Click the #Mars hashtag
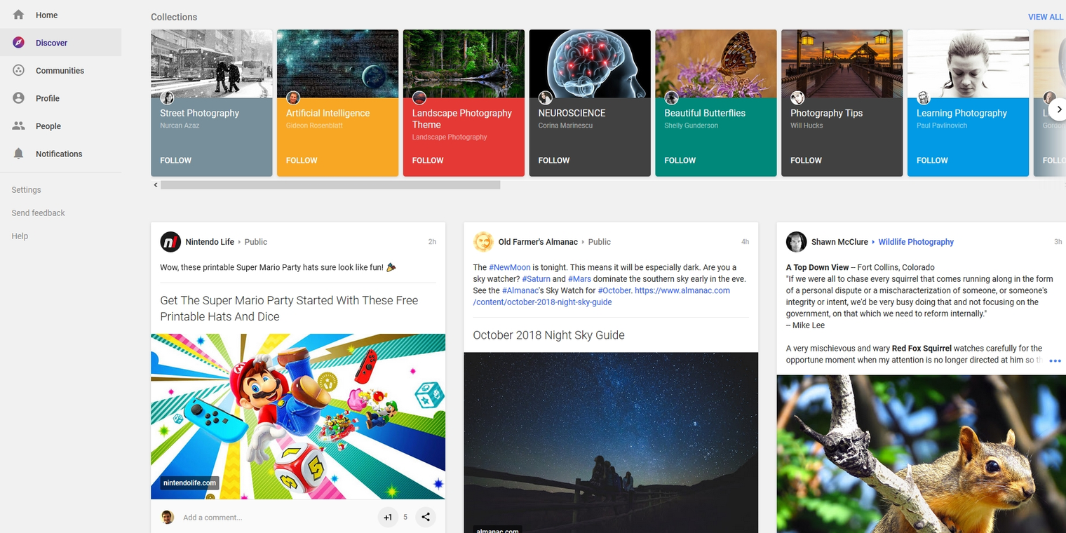 point(579,279)
